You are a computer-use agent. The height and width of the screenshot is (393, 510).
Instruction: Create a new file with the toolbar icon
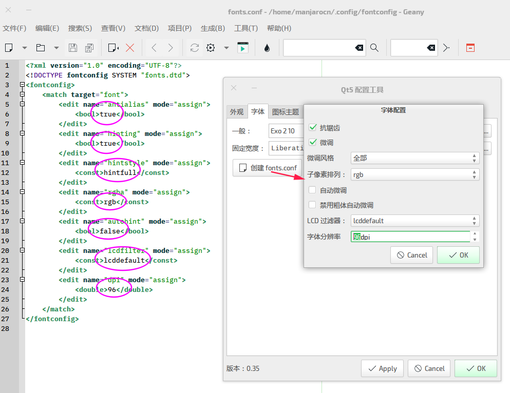click(x=9, y=48)
